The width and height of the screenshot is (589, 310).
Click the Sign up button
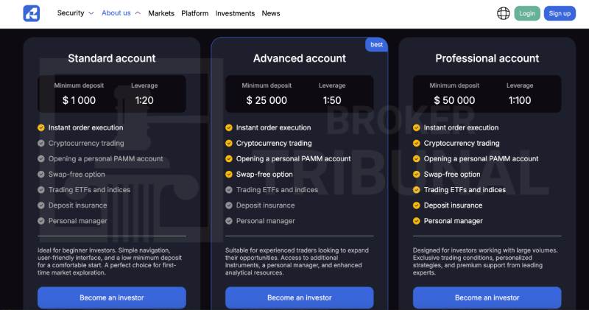point(560,13)
